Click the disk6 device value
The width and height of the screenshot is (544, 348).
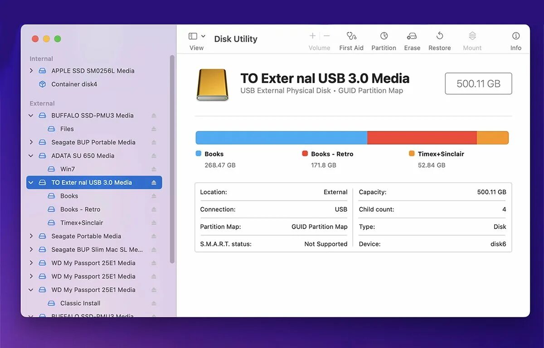click(x=497, y=244)
